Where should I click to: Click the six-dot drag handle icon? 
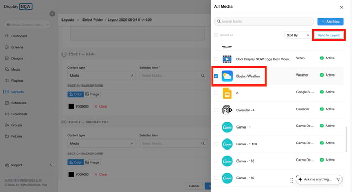tap(292, 180)
